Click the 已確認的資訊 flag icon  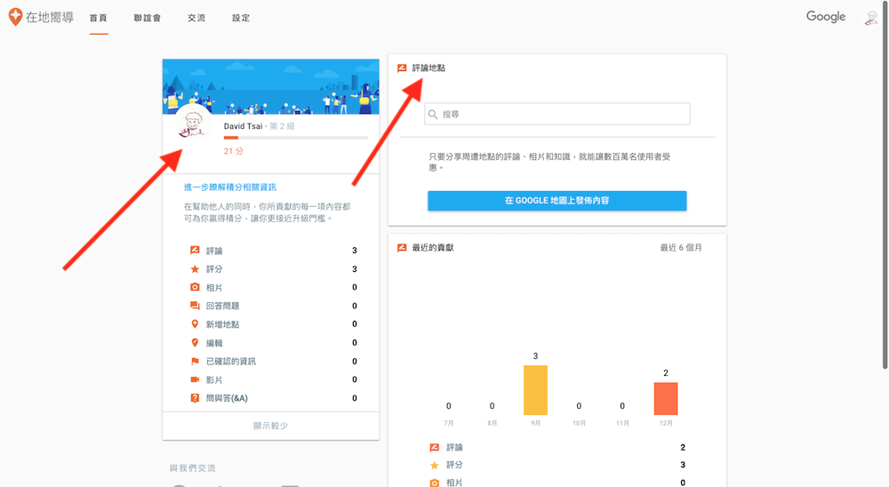click(x=195, y=362)
